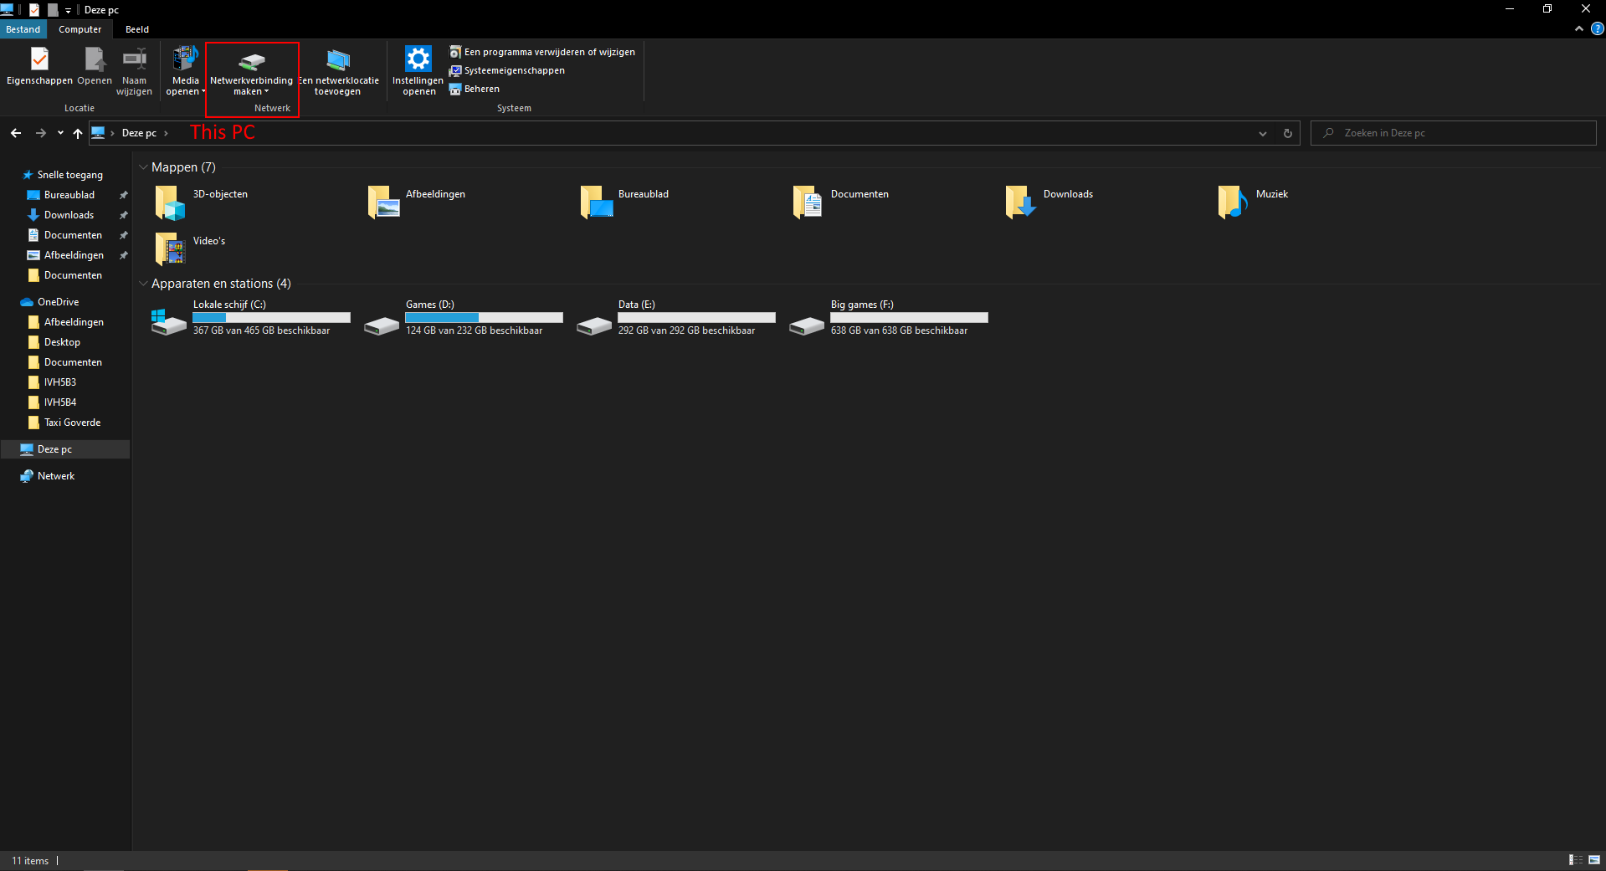This screenshot has height=871, width=1606.
Task: Switch to large icons view in status bar
Action: (1594, 860)
